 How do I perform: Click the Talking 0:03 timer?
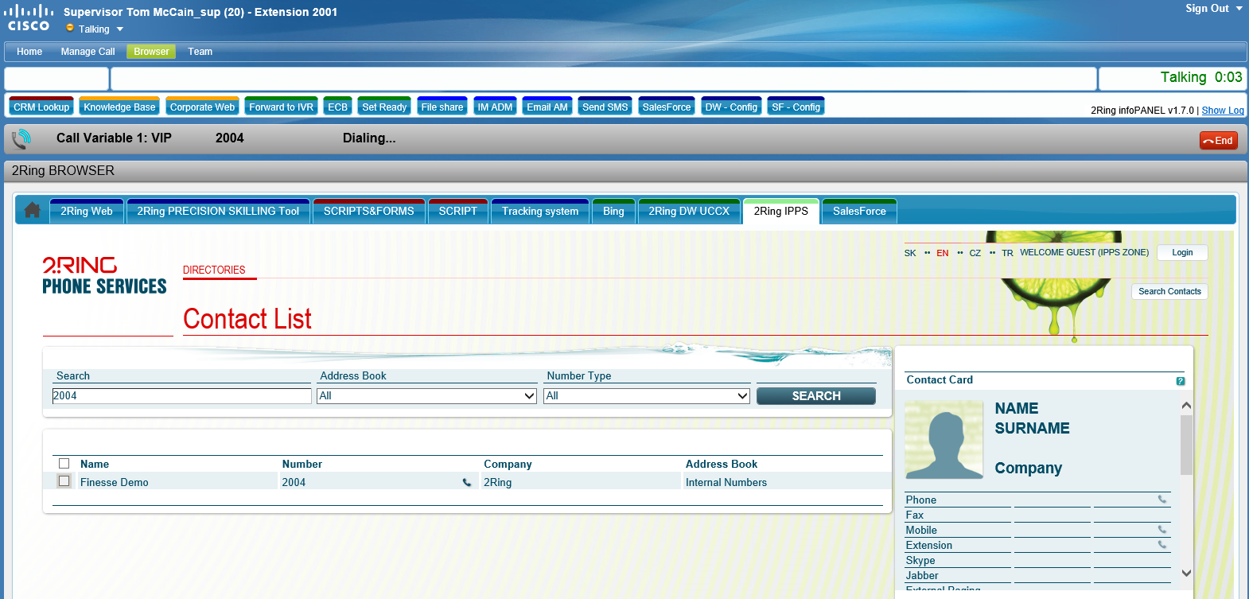pyautogui.click(x=1201, y=77)
